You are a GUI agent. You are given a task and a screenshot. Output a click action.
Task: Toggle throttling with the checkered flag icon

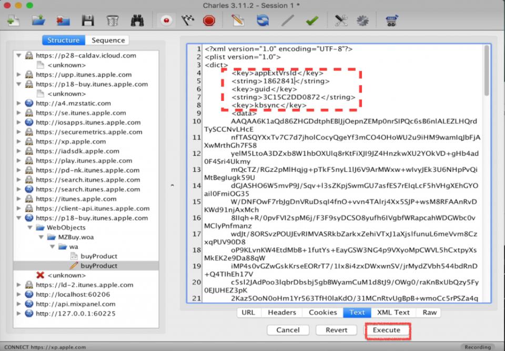[188, 20]
